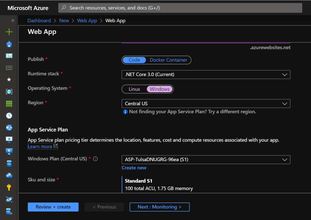
Task: Open the upper Virtual machines monitor icon
Action: pyautogui.click(x=9, y=140)
